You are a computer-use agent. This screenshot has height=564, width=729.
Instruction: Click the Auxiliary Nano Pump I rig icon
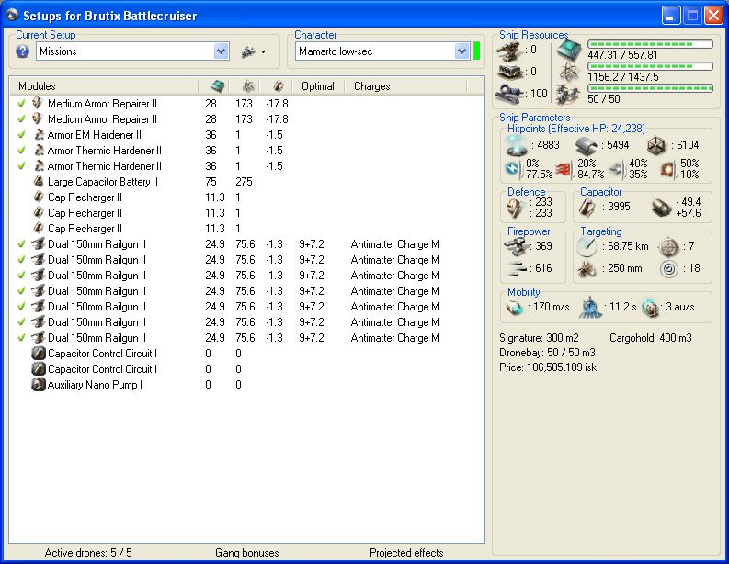tap(38, 385)
